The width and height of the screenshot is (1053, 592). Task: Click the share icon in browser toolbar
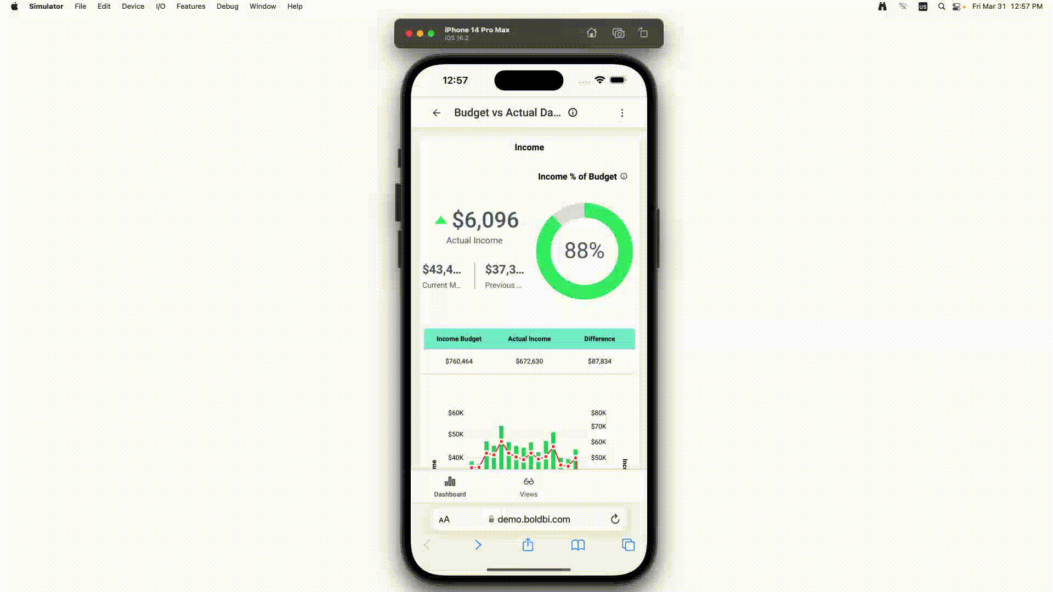coord(527,544)
